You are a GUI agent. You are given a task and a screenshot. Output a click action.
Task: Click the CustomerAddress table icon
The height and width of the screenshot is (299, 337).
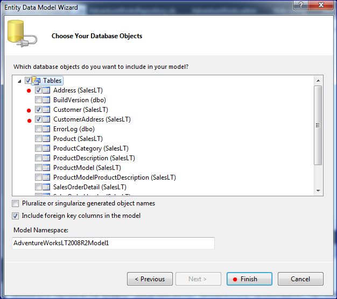46,119
